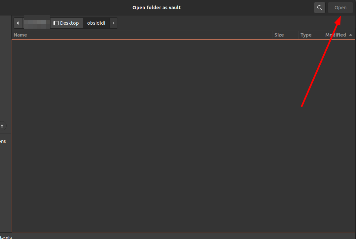
Task: Click the blurred home folder path segment
Action: [x=37, y=22]
